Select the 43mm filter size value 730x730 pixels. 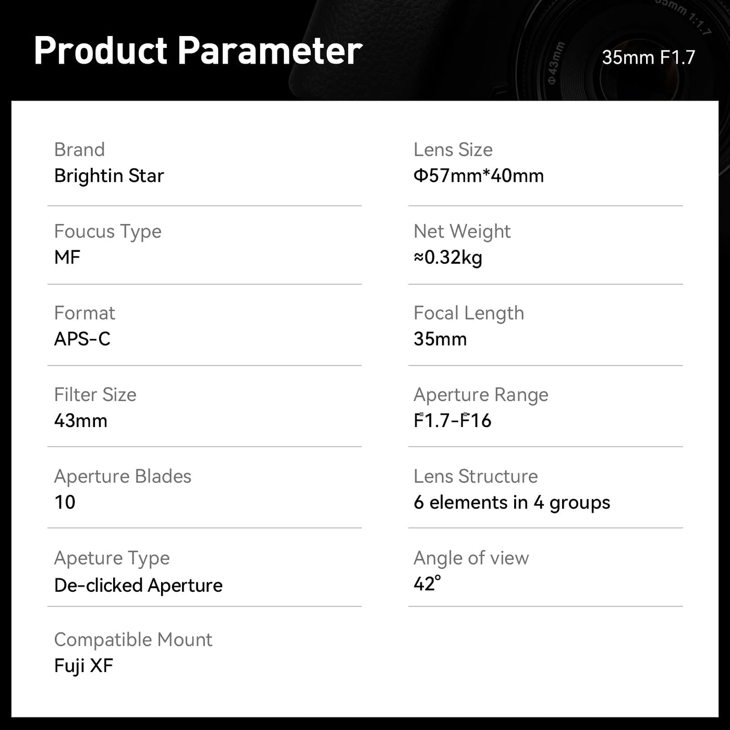81,421
